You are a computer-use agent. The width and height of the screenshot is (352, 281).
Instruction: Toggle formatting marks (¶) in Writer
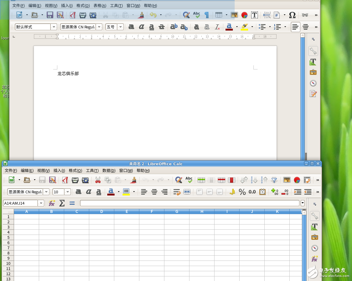[207, 15]
